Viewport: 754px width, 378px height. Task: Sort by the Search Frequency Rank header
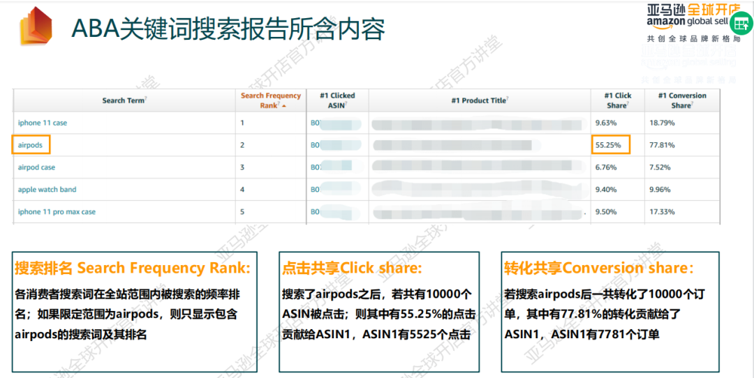(271, 100)
